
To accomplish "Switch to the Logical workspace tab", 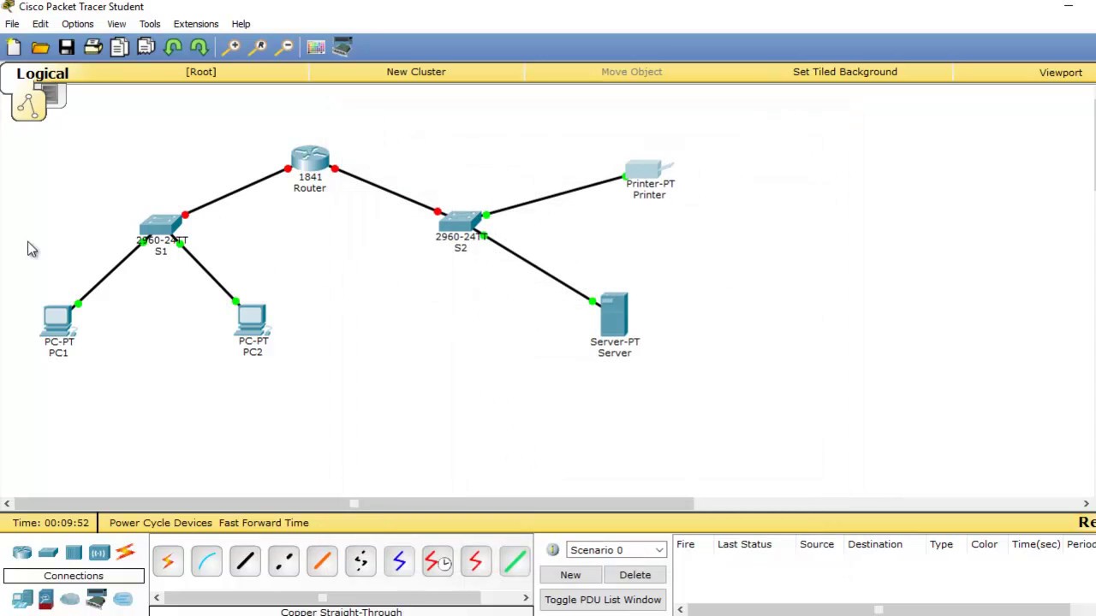I will point(42,74).
